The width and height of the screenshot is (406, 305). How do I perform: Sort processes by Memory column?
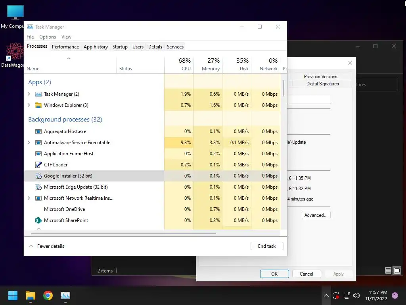pyautogui.click(x=208, y=64)
